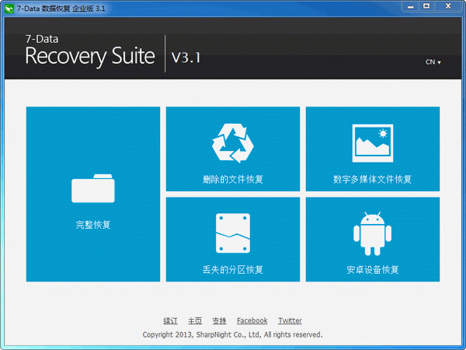Minimize the 7-Data window
The height and width of the screenshot is (350, 466).
pyautogui.click(x=411, y=6)
